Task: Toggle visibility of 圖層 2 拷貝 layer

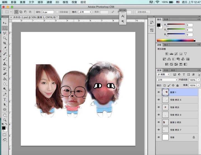Action: point(159,122)
